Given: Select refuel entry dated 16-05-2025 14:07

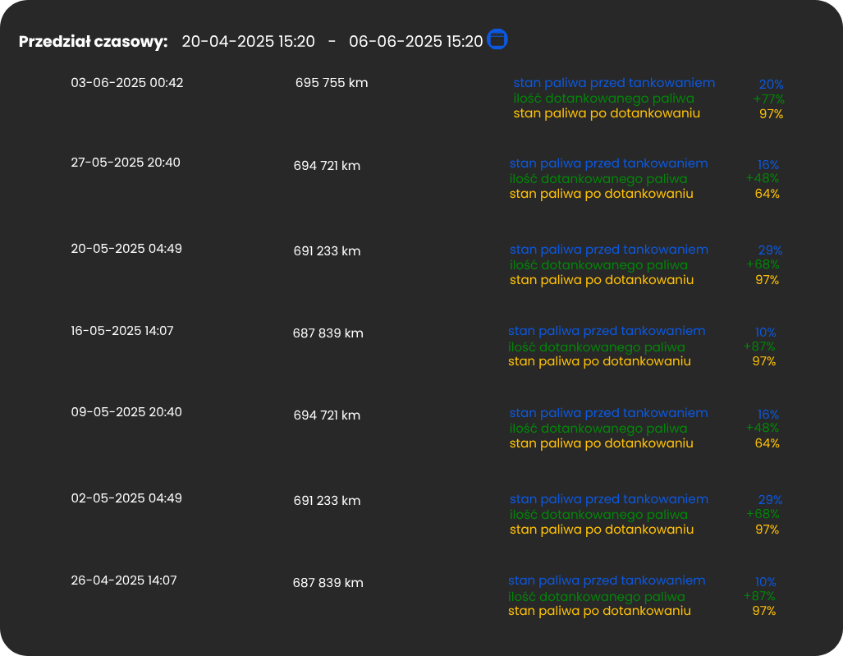Looking at the screenshot, I should [122, 331].
